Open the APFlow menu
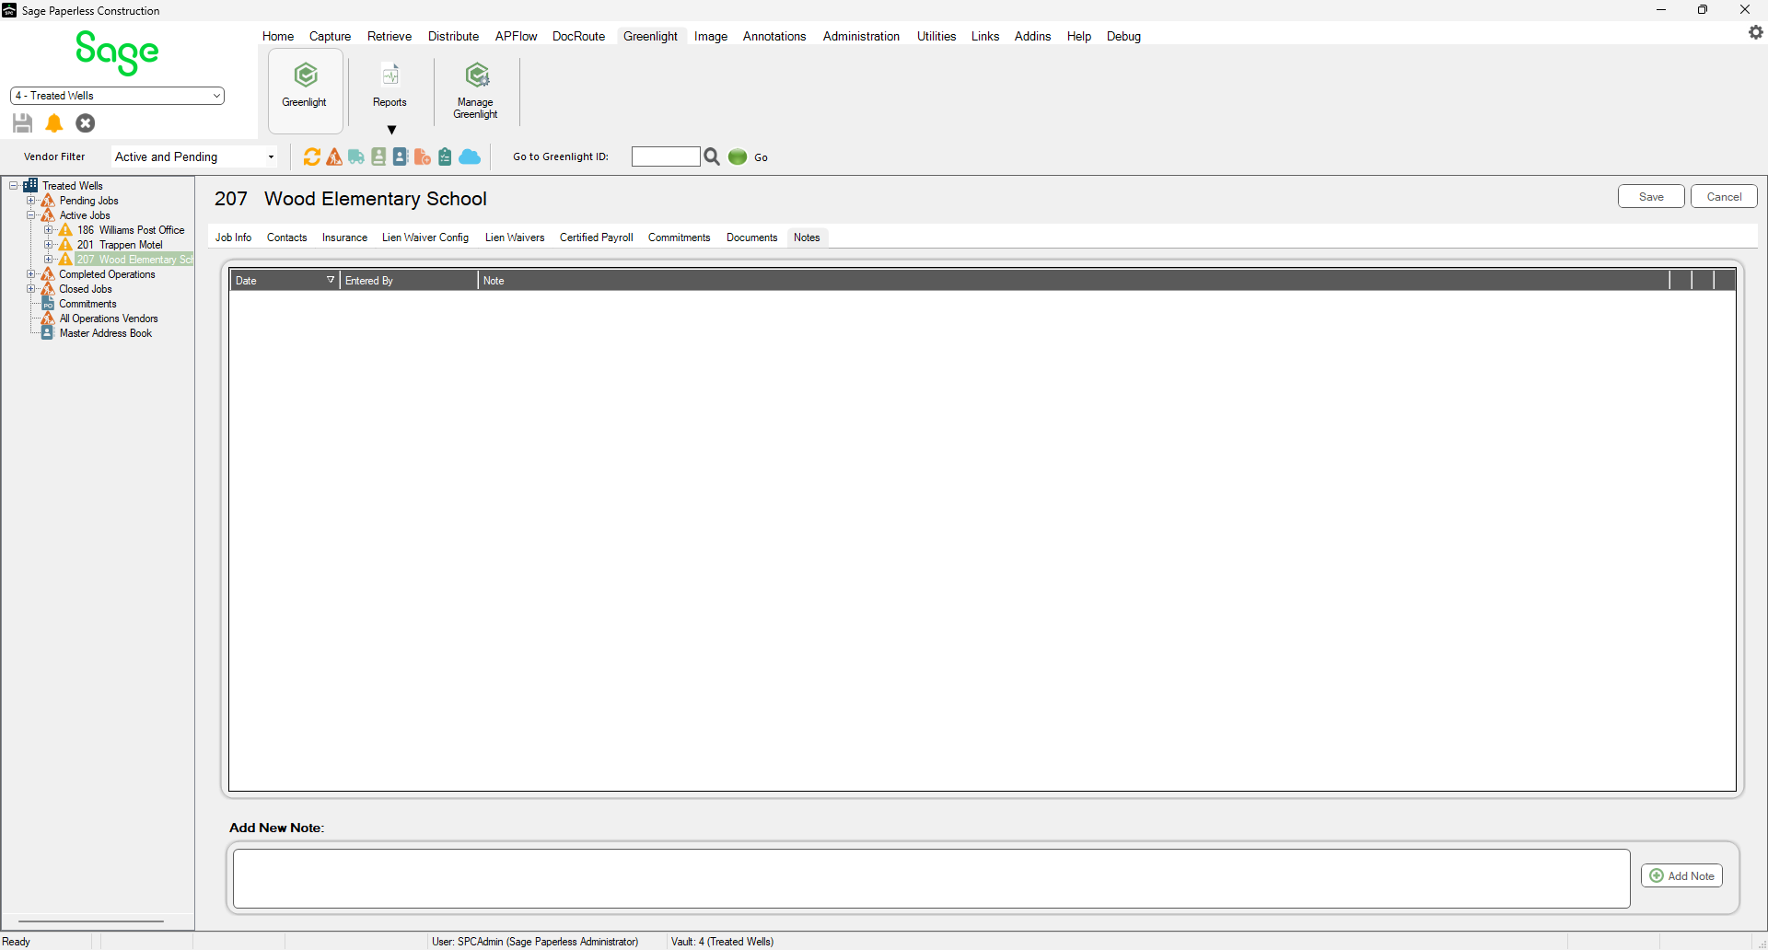This screenshot has height=950, width=1768. tap(516, 36)
